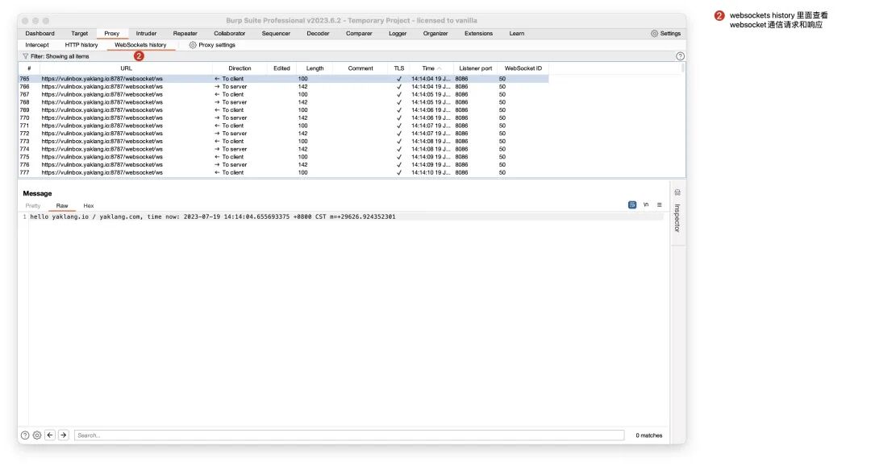Switch message view to Pretty

click(x=33, y=205)
